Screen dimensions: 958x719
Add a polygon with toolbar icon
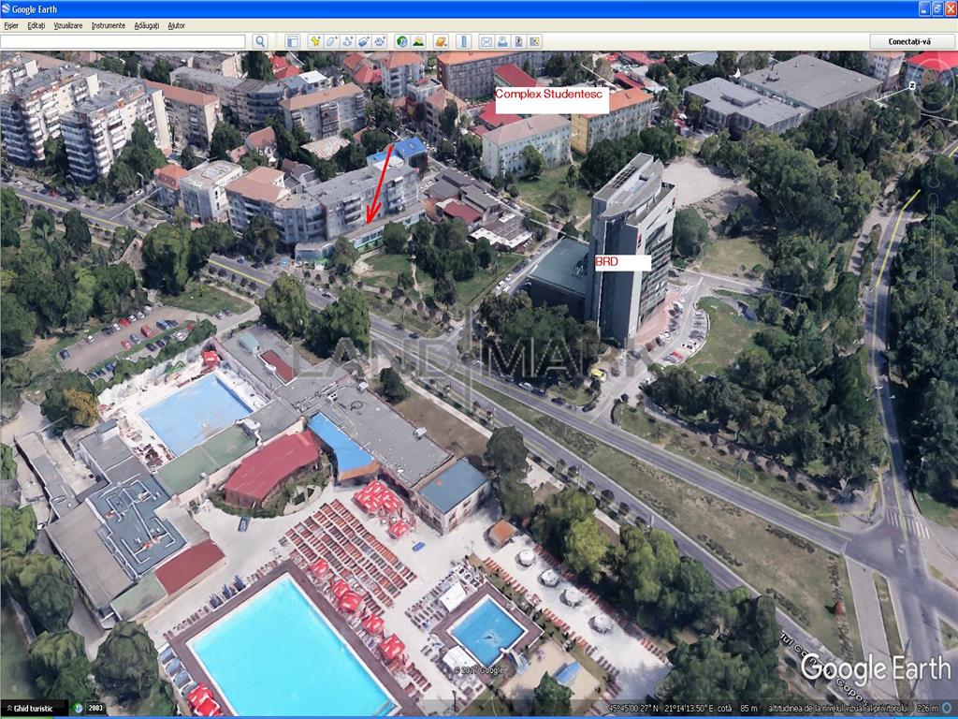(x=332, y=41)
